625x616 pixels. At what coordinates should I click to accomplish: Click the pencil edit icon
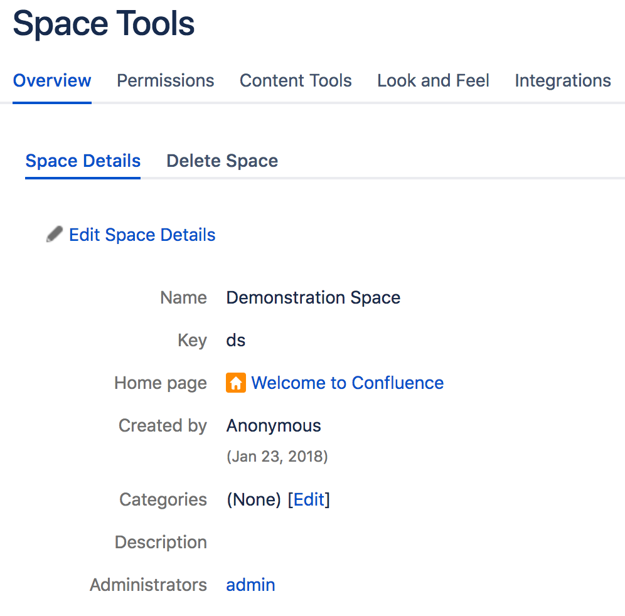click(x=55, y=235)
